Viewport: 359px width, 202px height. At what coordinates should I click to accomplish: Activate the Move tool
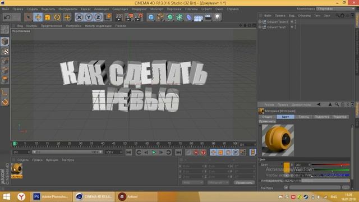pos(38,17)
